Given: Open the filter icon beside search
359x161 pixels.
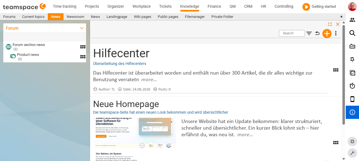Looking at the screenshot, I should 309,33.
